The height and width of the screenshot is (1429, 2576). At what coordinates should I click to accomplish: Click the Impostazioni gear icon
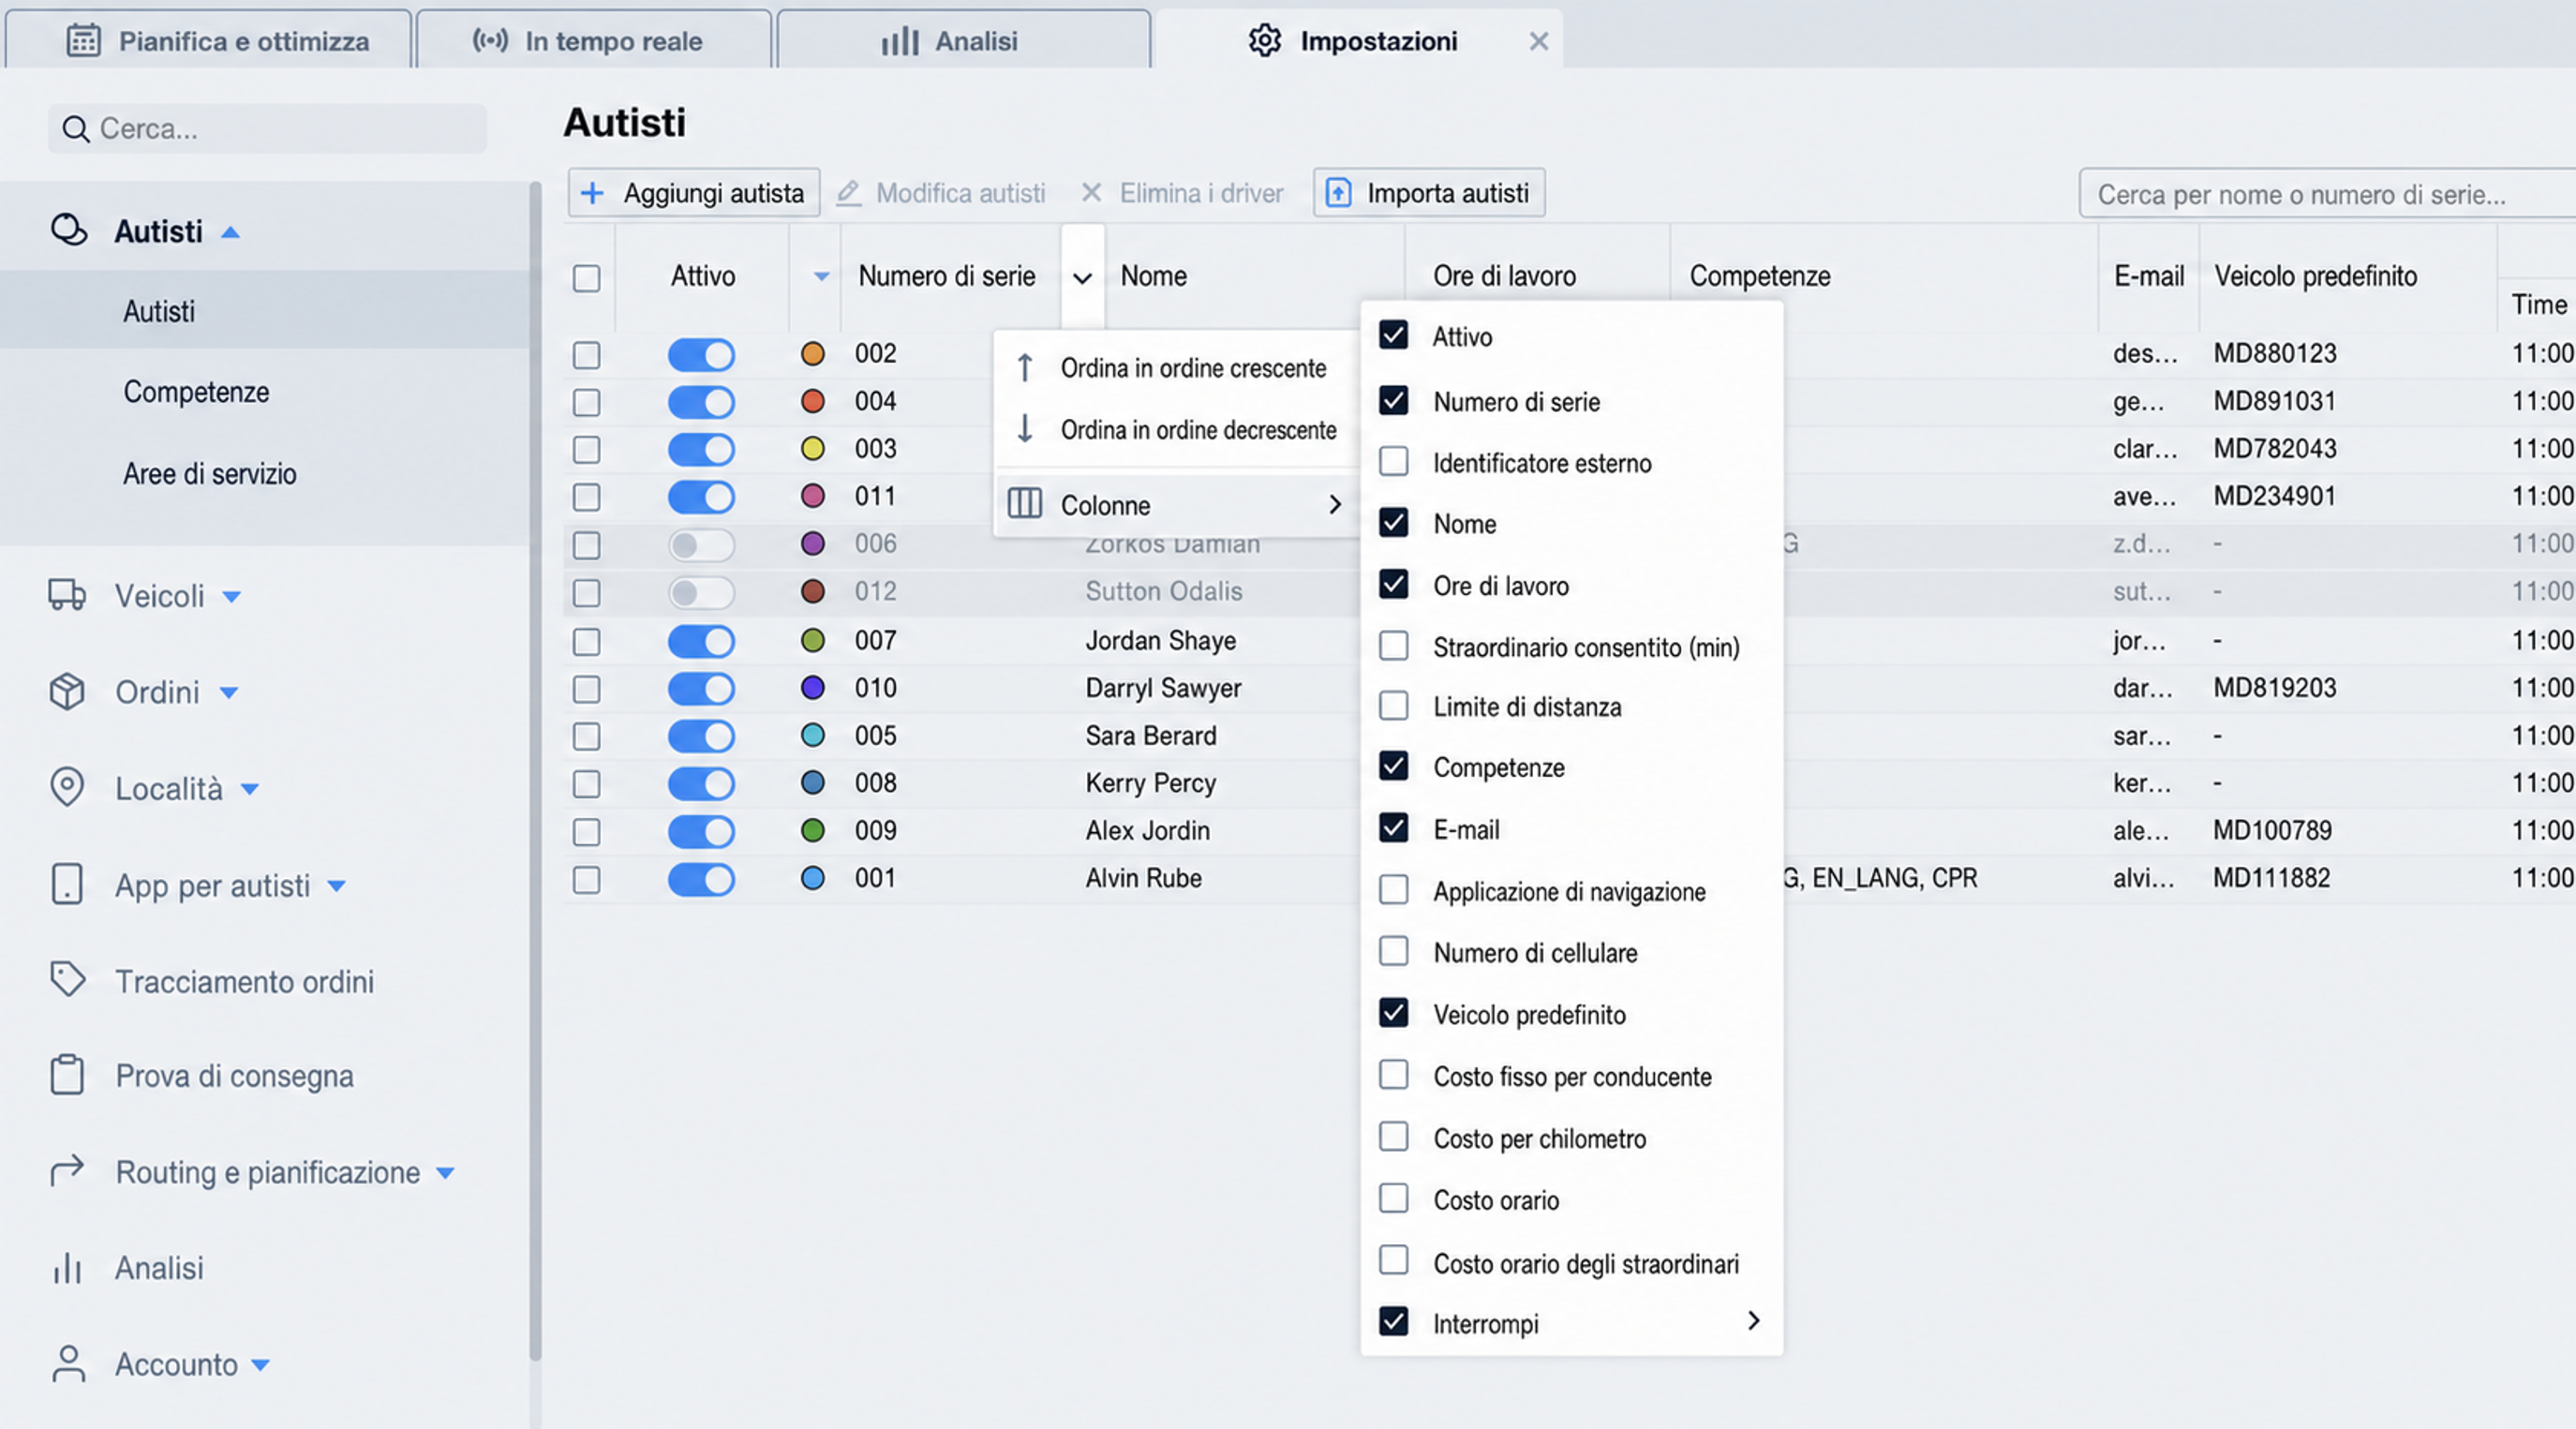1264,41
